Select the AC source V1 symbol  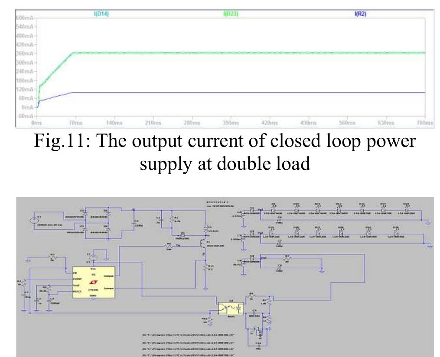(x=34, y=219)
